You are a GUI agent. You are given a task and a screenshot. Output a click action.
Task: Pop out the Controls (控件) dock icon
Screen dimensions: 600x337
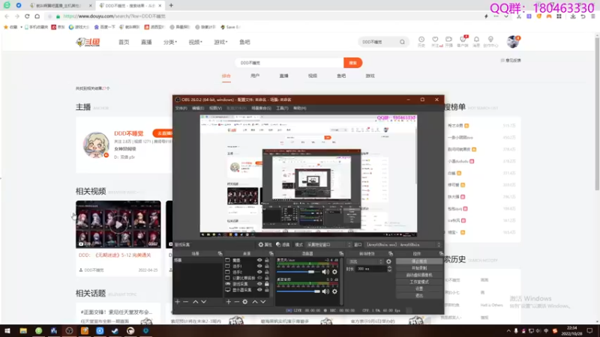pyautogui.click(x=441, y=254)
